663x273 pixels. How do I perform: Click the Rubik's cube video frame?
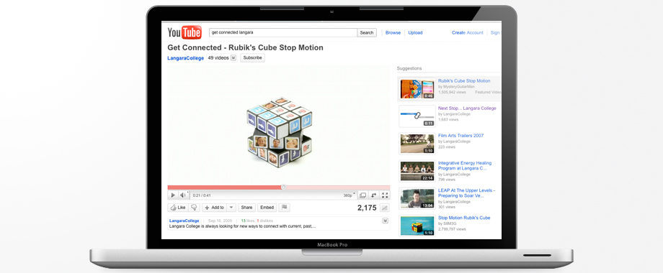[279, 124]
